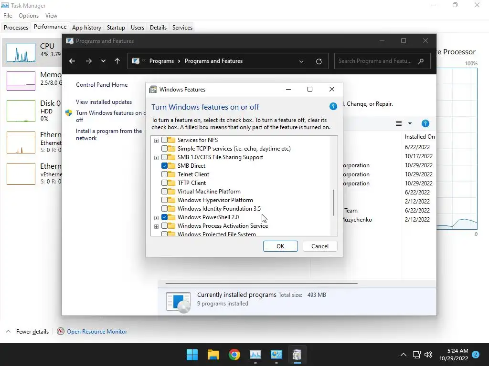Open File Explorer from the taskbar
This screenshot has width=489, height=366.
(213, 355)
